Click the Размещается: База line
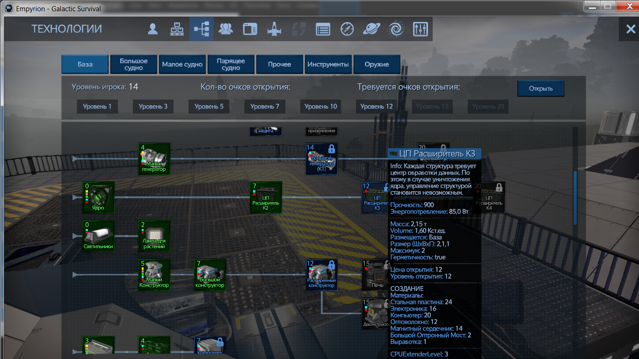Image resolution: width=639 pixels, height=359 pixels. coord(416,237)
